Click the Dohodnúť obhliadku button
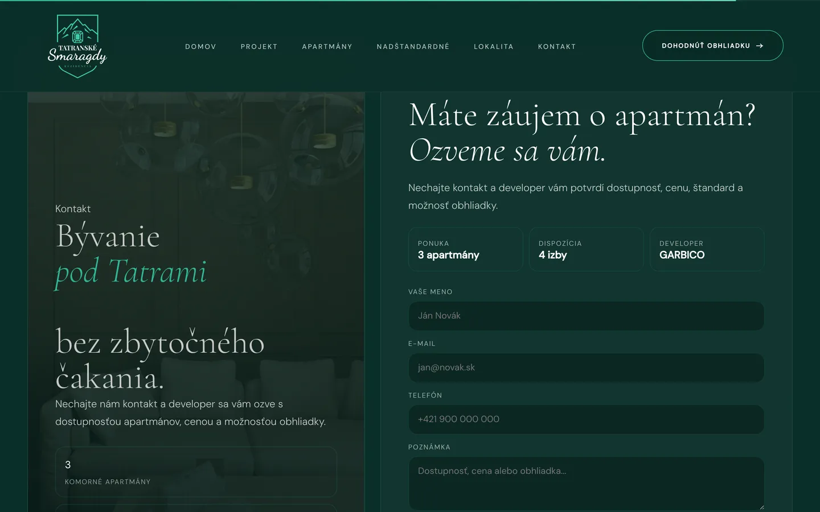The image size is (820, 512). [712, 46]
